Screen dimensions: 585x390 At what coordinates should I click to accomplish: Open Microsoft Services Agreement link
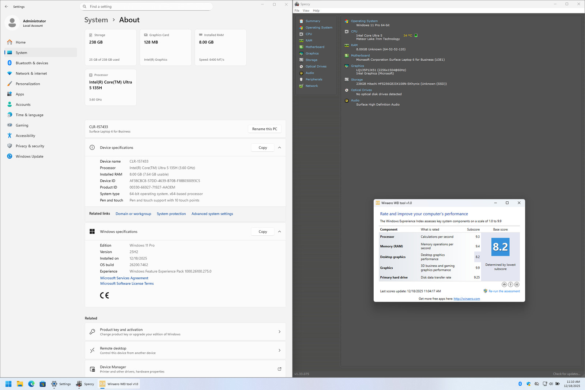click(x=124, y=278)
